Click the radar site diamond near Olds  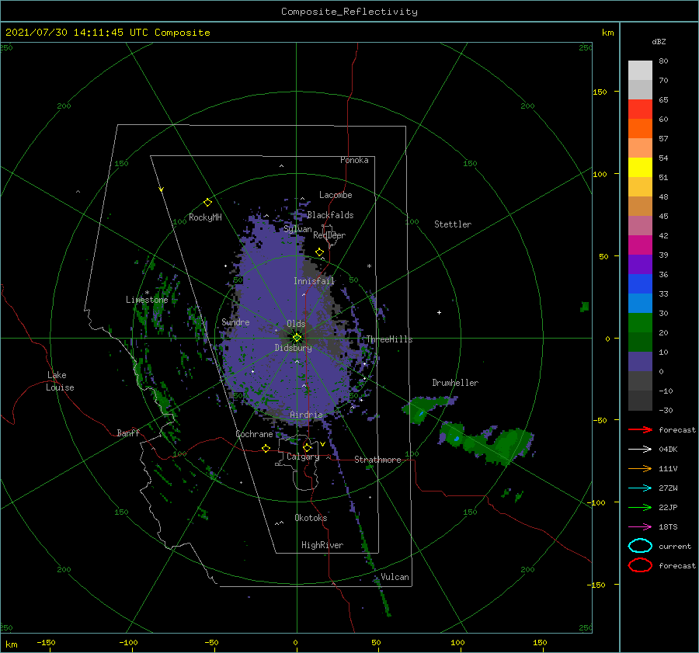point(297,338)
